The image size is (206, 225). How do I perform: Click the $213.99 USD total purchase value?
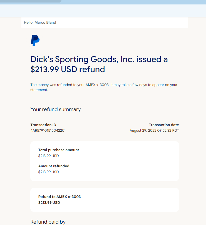tap(48, 156)
